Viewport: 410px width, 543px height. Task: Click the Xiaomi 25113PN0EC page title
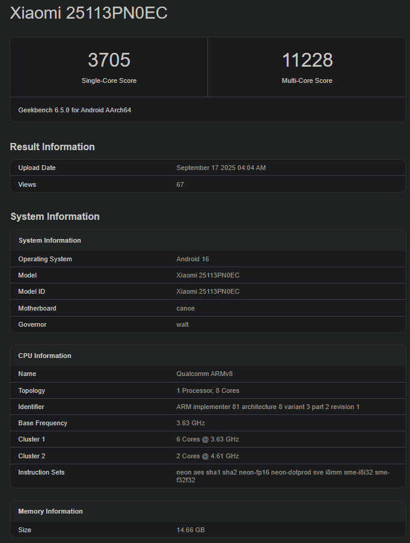(x=88, y=13)
